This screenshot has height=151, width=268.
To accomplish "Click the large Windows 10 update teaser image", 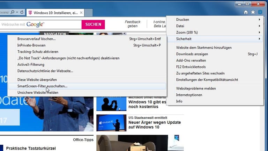I will click(x=47, y=114).
